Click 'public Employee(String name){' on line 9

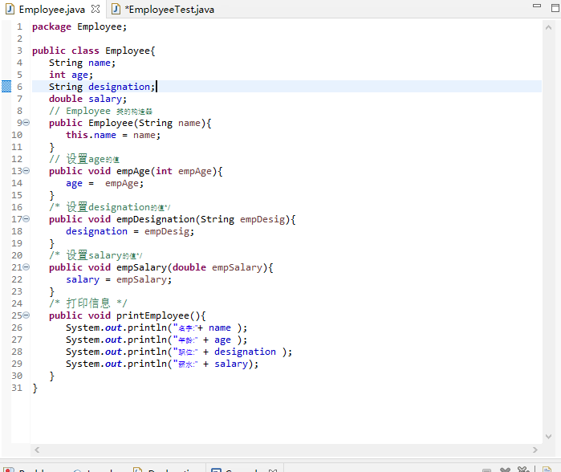130,123
